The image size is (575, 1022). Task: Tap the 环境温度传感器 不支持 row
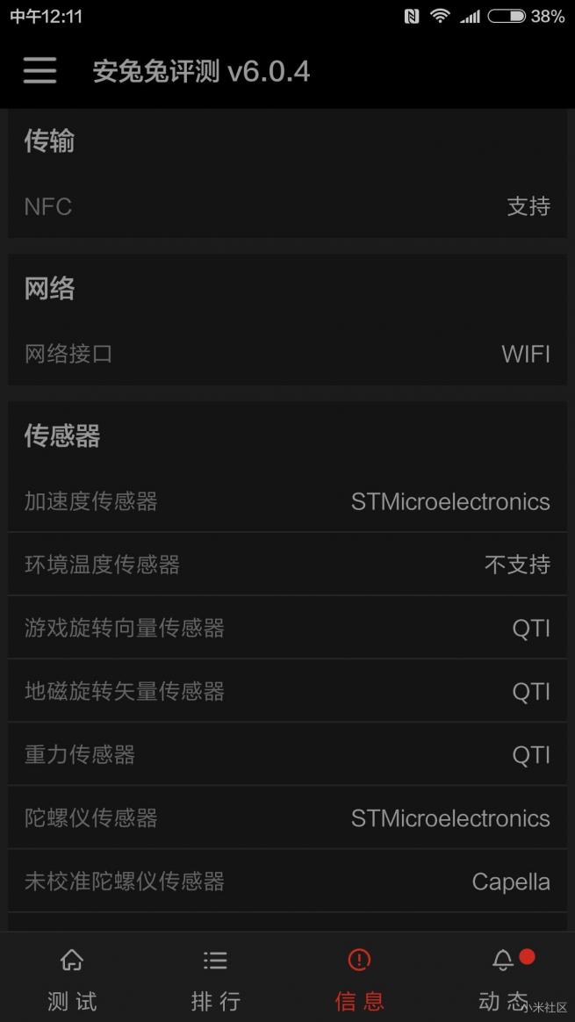[287, 565]
